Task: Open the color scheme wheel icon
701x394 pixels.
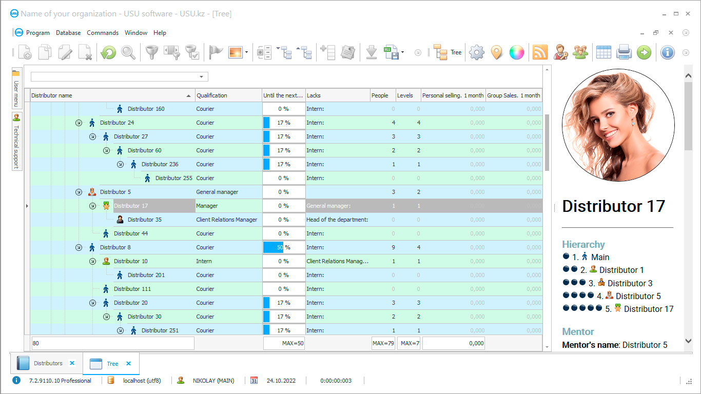Action: click(x=516, y=52)
